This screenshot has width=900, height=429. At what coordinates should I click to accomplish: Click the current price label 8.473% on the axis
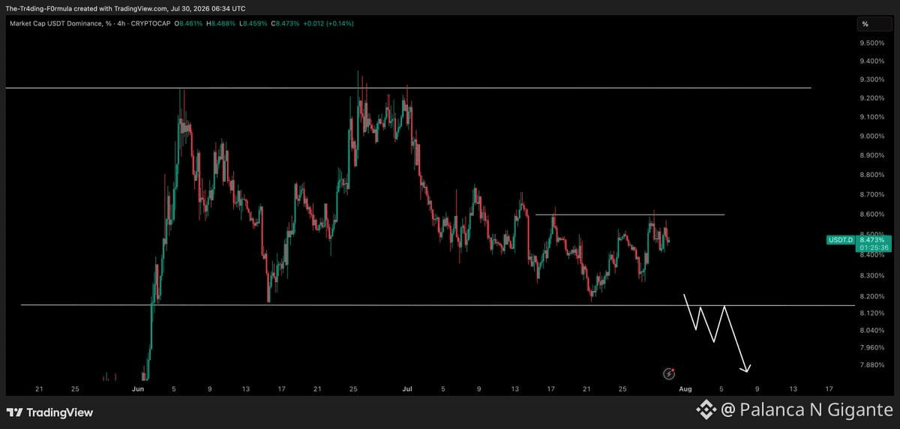point(873,239)
